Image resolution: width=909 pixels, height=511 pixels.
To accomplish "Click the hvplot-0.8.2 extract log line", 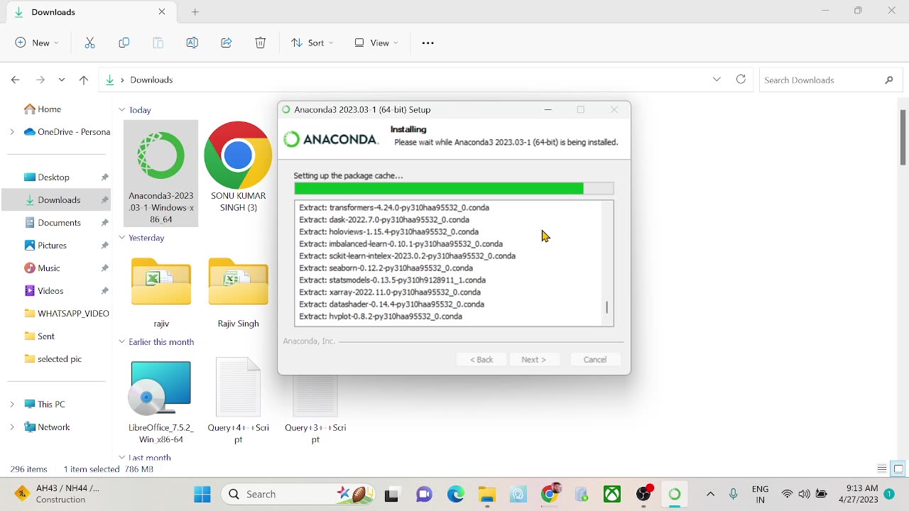I will (x=381, y=317).
